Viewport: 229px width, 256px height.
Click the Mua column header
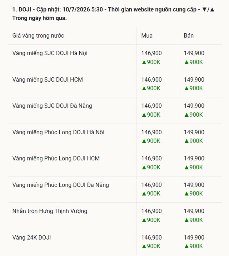(147, 35)
